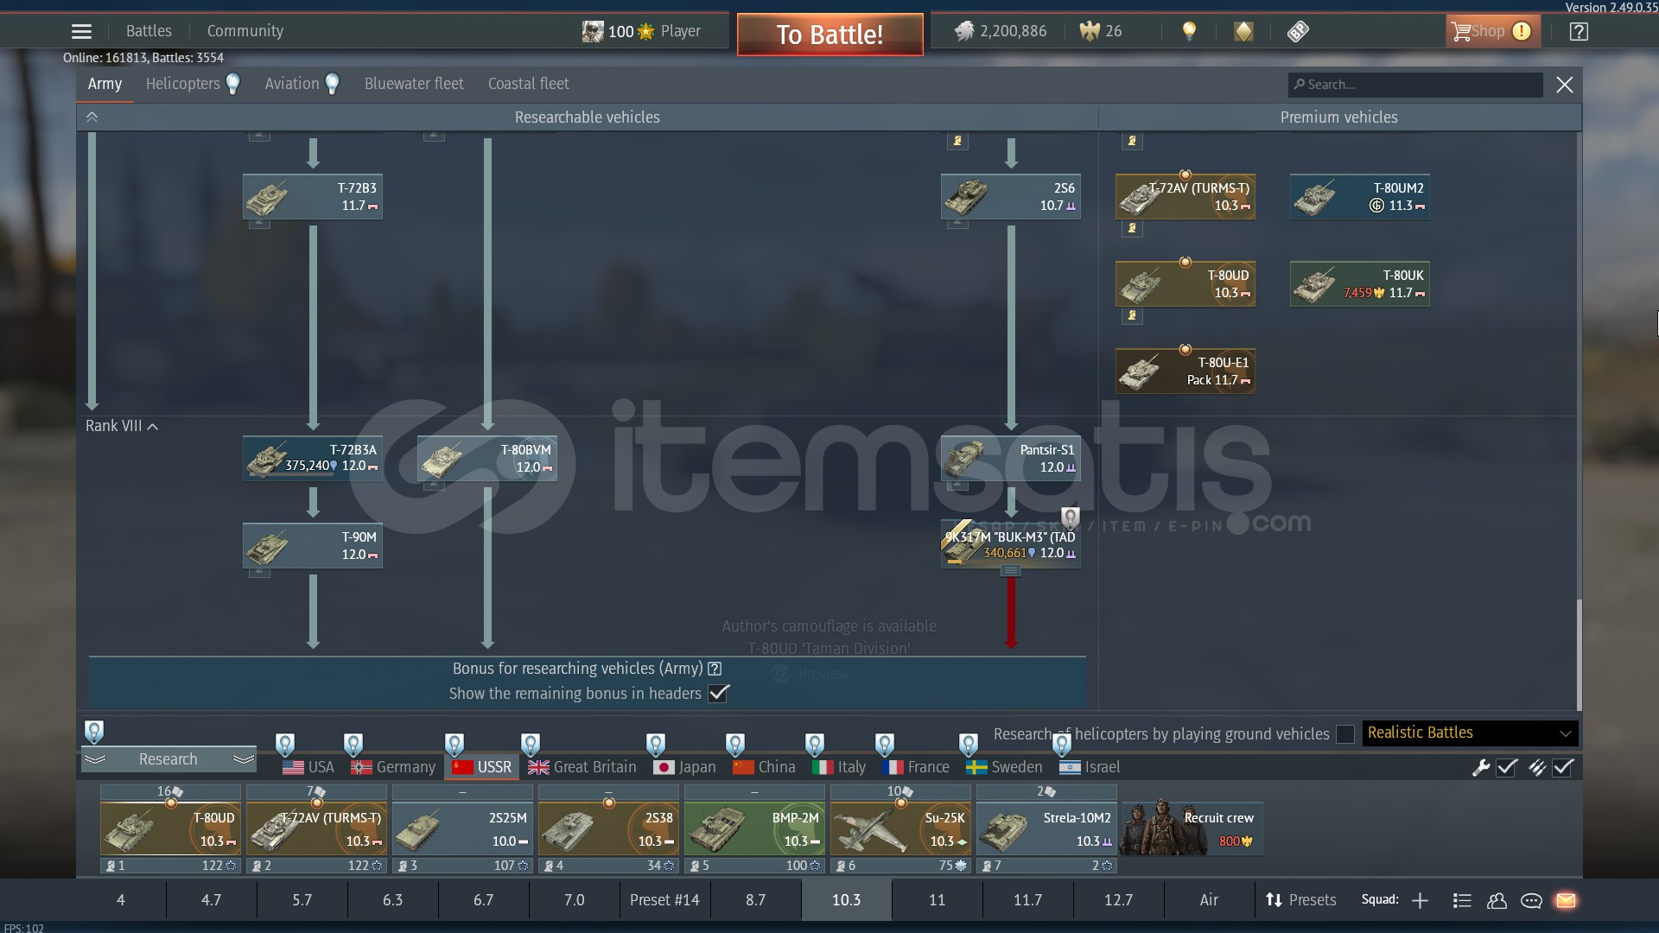Open the Realistic Battles dropdown
This screenshot has height=933, width=1659.
1470,733
